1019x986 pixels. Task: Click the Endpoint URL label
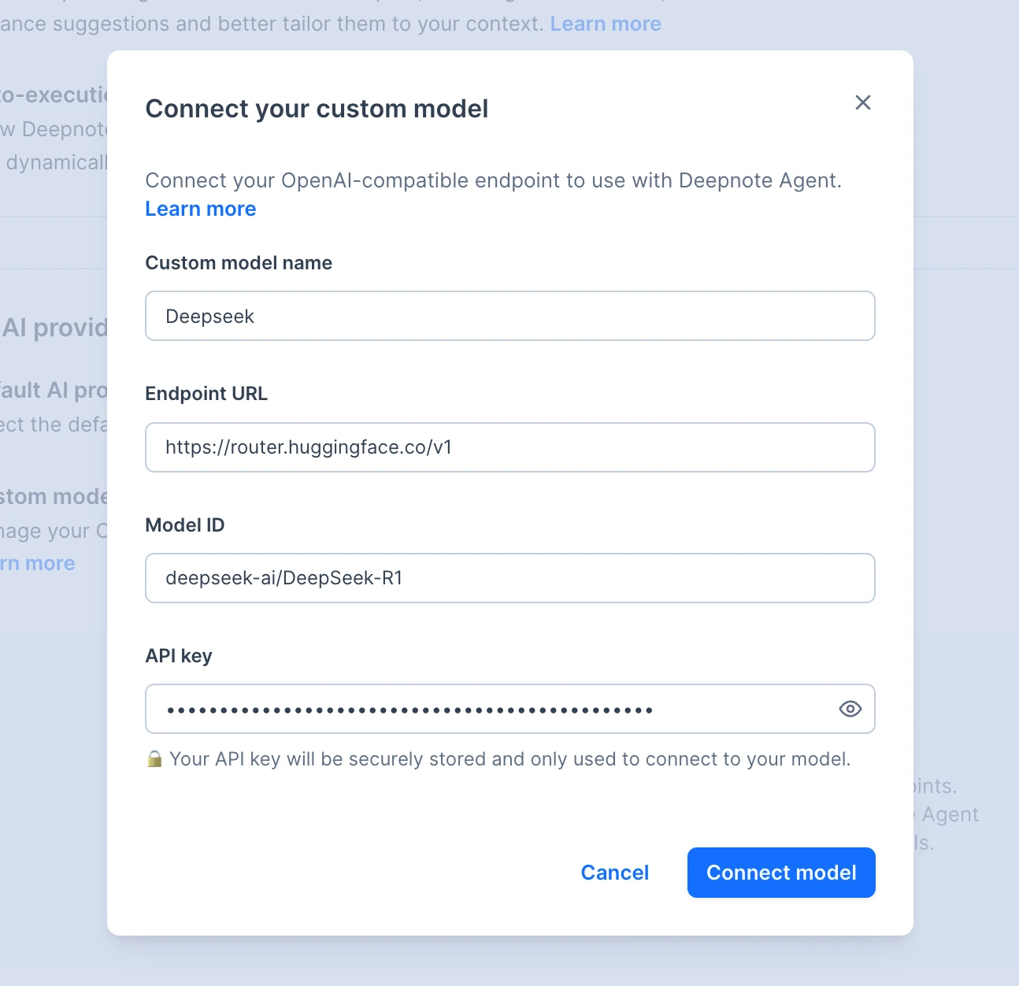(x=206, y=394)
